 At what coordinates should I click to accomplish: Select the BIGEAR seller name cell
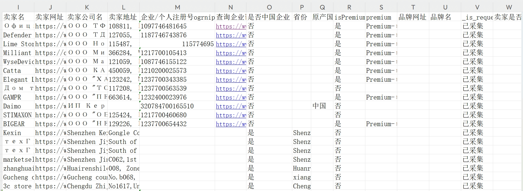tap(18, 124)
